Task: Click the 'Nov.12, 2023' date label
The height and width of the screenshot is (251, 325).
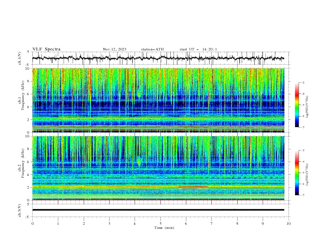Action: (114, 49)
